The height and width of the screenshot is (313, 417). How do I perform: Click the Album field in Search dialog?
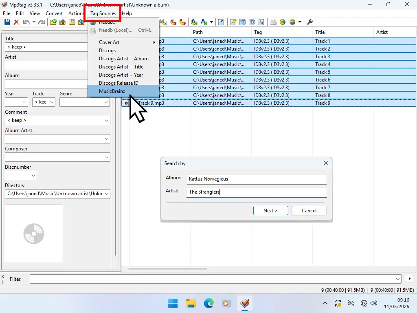click(x=257, y=179)
